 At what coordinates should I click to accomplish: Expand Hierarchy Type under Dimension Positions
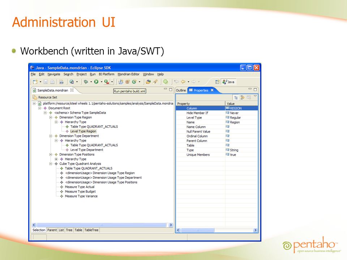coord(56,159)
